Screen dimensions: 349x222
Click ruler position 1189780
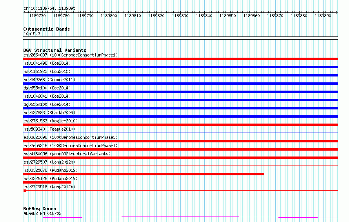pos(61,16)
